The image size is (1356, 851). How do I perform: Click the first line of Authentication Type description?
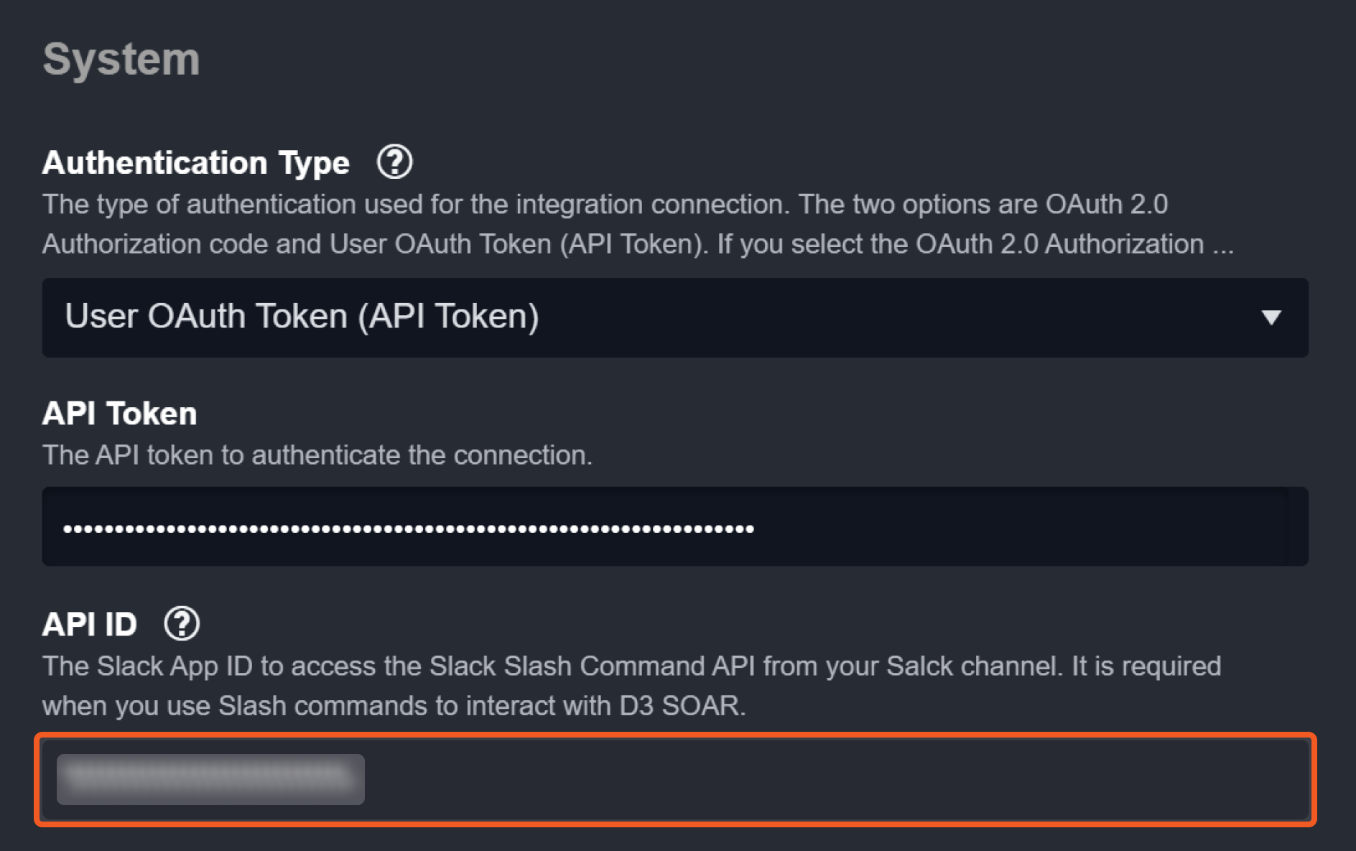(605, 205)
